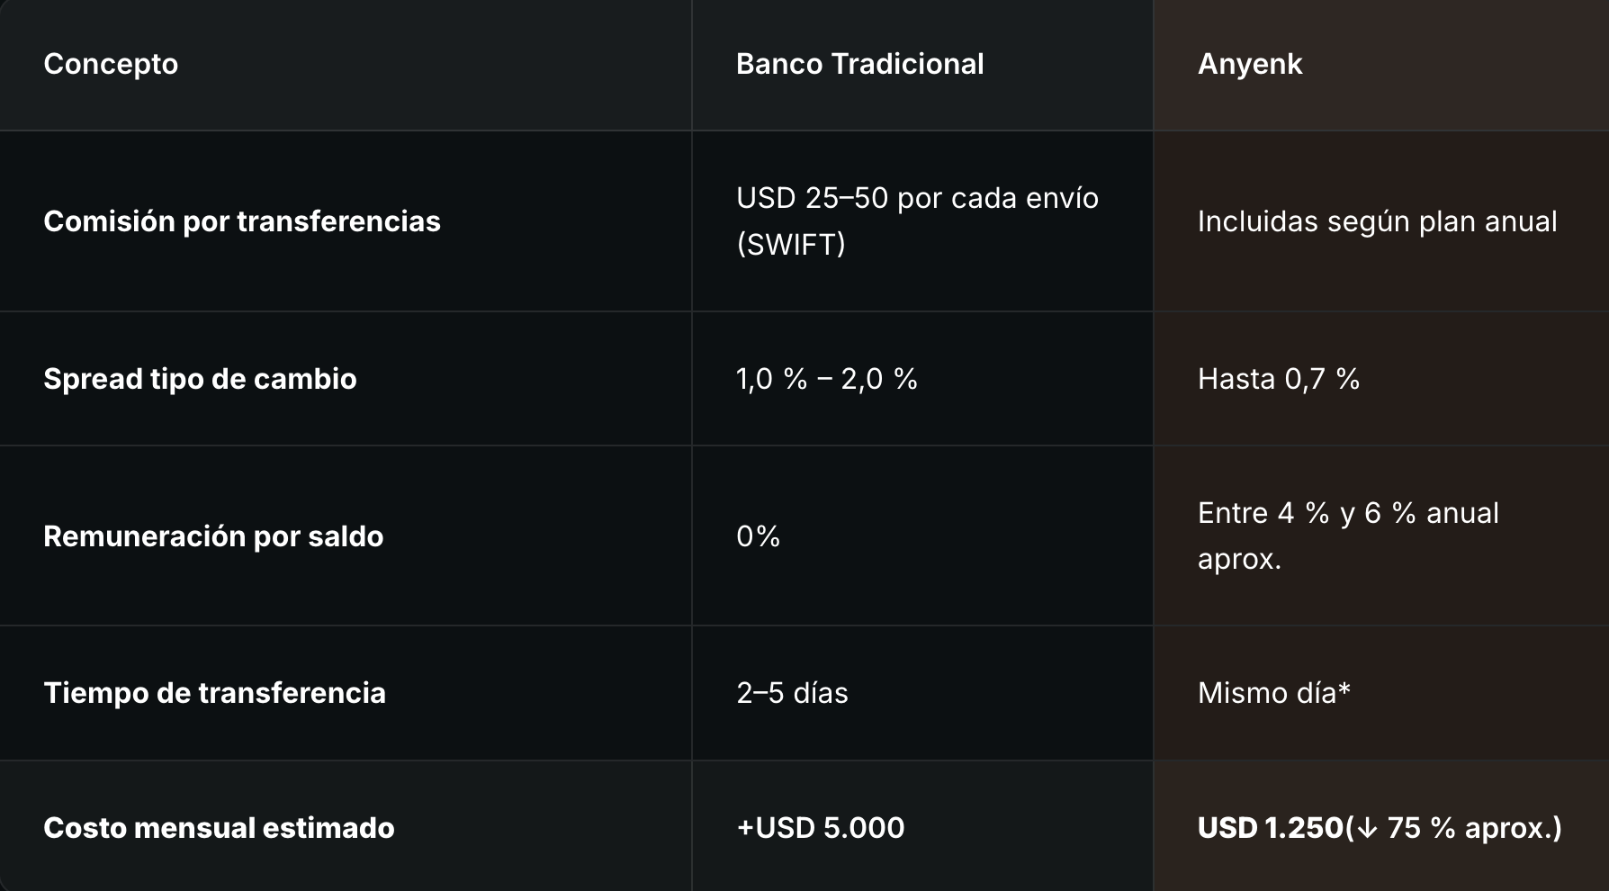
Task: Click the Hasta 0,7 % value
Action: tap(1278, 379)
